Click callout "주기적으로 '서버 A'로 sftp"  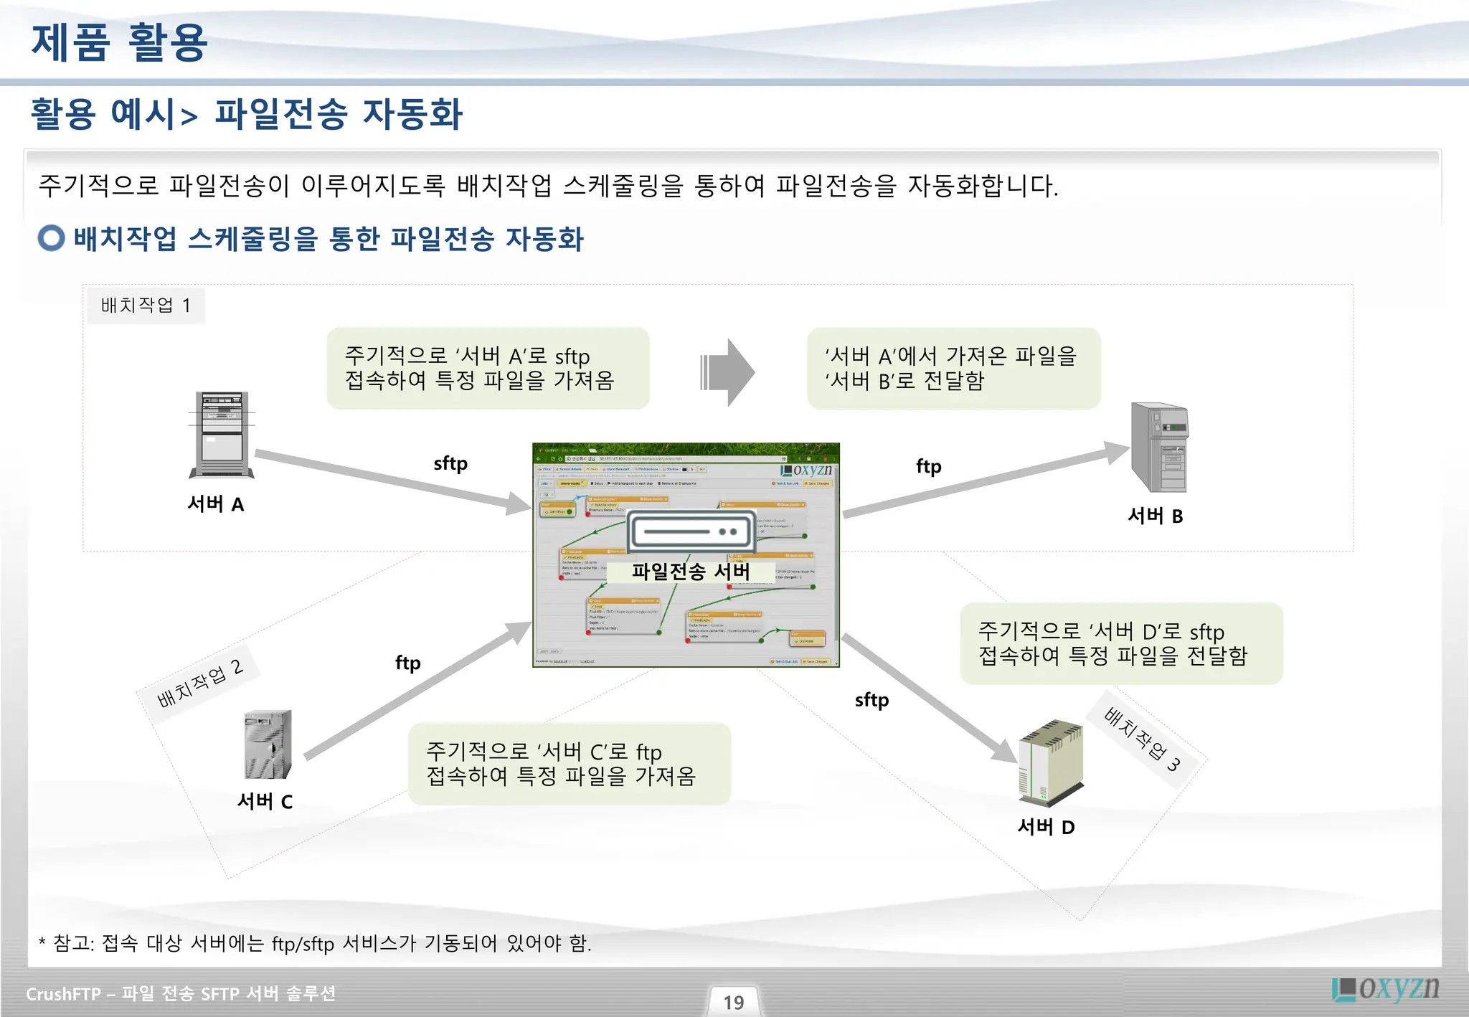click(x=488, y=369)
